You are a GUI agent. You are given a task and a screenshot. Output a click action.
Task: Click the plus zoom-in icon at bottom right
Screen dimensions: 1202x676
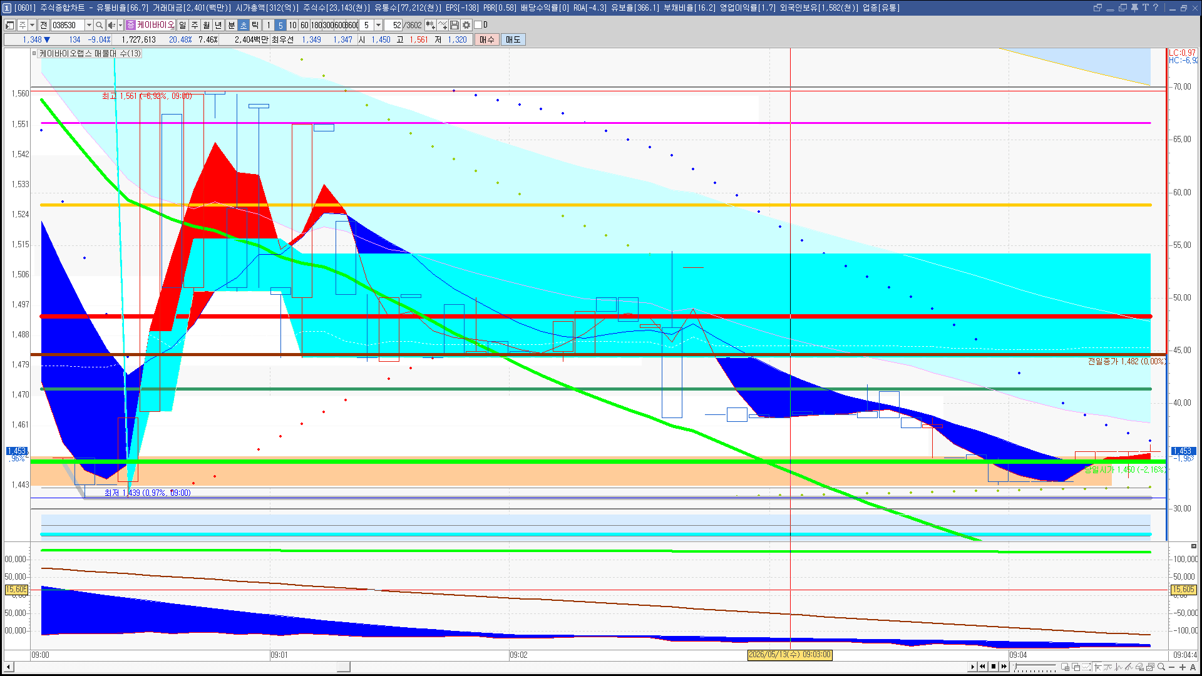pos(1183,667)
